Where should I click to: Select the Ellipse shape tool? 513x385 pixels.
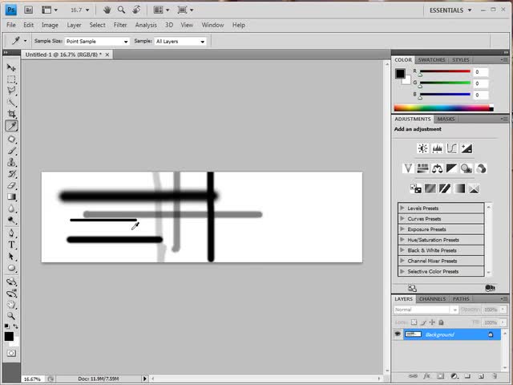[11, 268]
